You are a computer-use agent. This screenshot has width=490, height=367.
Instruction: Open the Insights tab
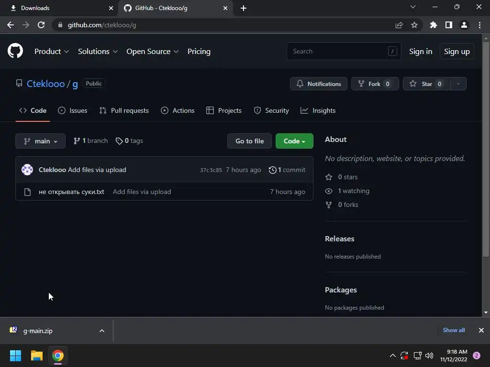click(318, 110)
